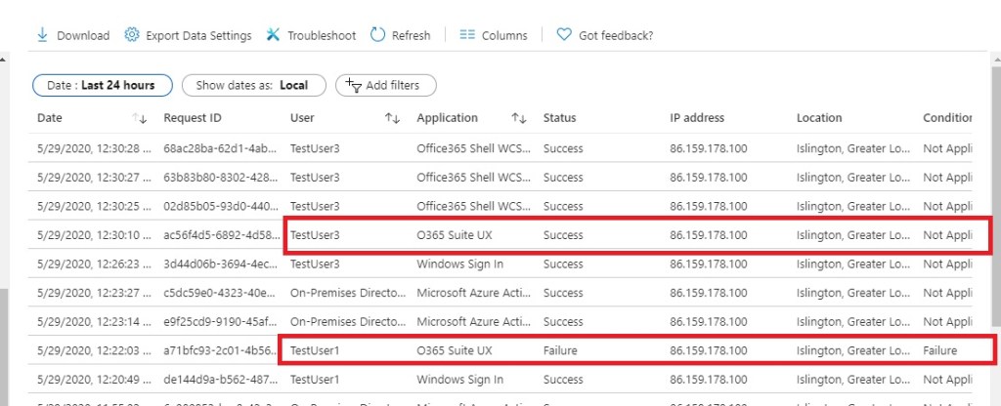The width and height of the screenshot is (1001, 406).
Task: Sort by User column arrows
Action: click(392, 118)
